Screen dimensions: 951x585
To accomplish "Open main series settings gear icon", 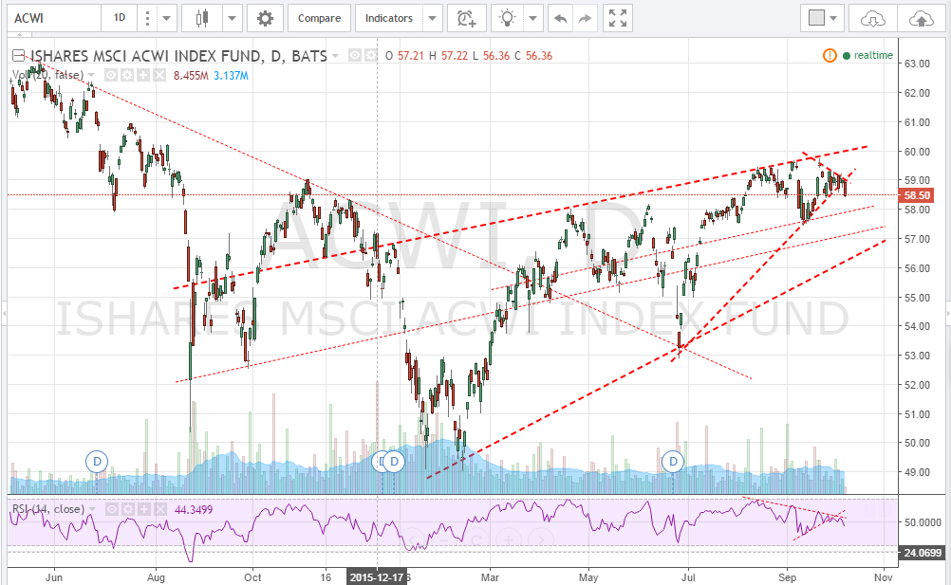I will click(370, 56).
